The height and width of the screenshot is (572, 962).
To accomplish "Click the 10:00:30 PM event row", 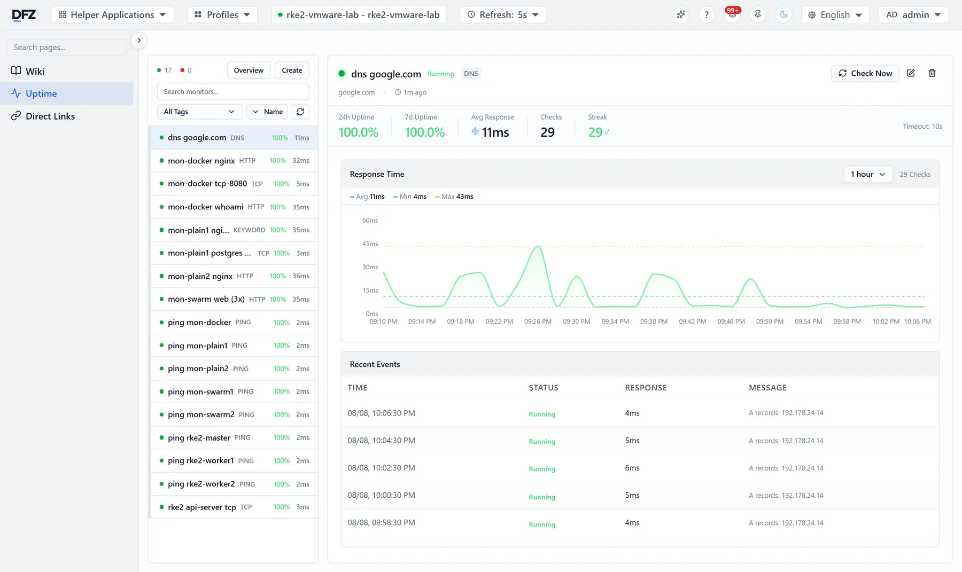I will point(640,496).
